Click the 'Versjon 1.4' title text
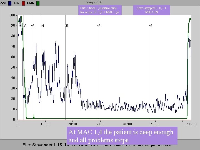The height and width of the screenshot is (150, 200). [94, 2]
